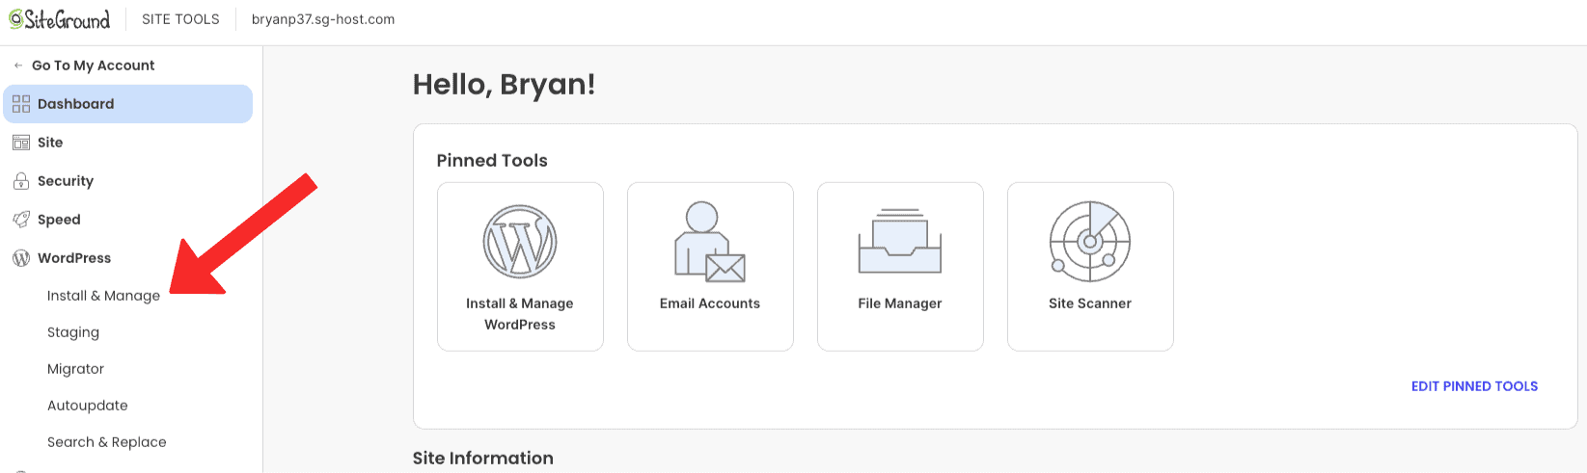Image resolution: width=1587 pixels, height=473 pixels.
Task: Click the Security padlock icon
Action: 21,181
